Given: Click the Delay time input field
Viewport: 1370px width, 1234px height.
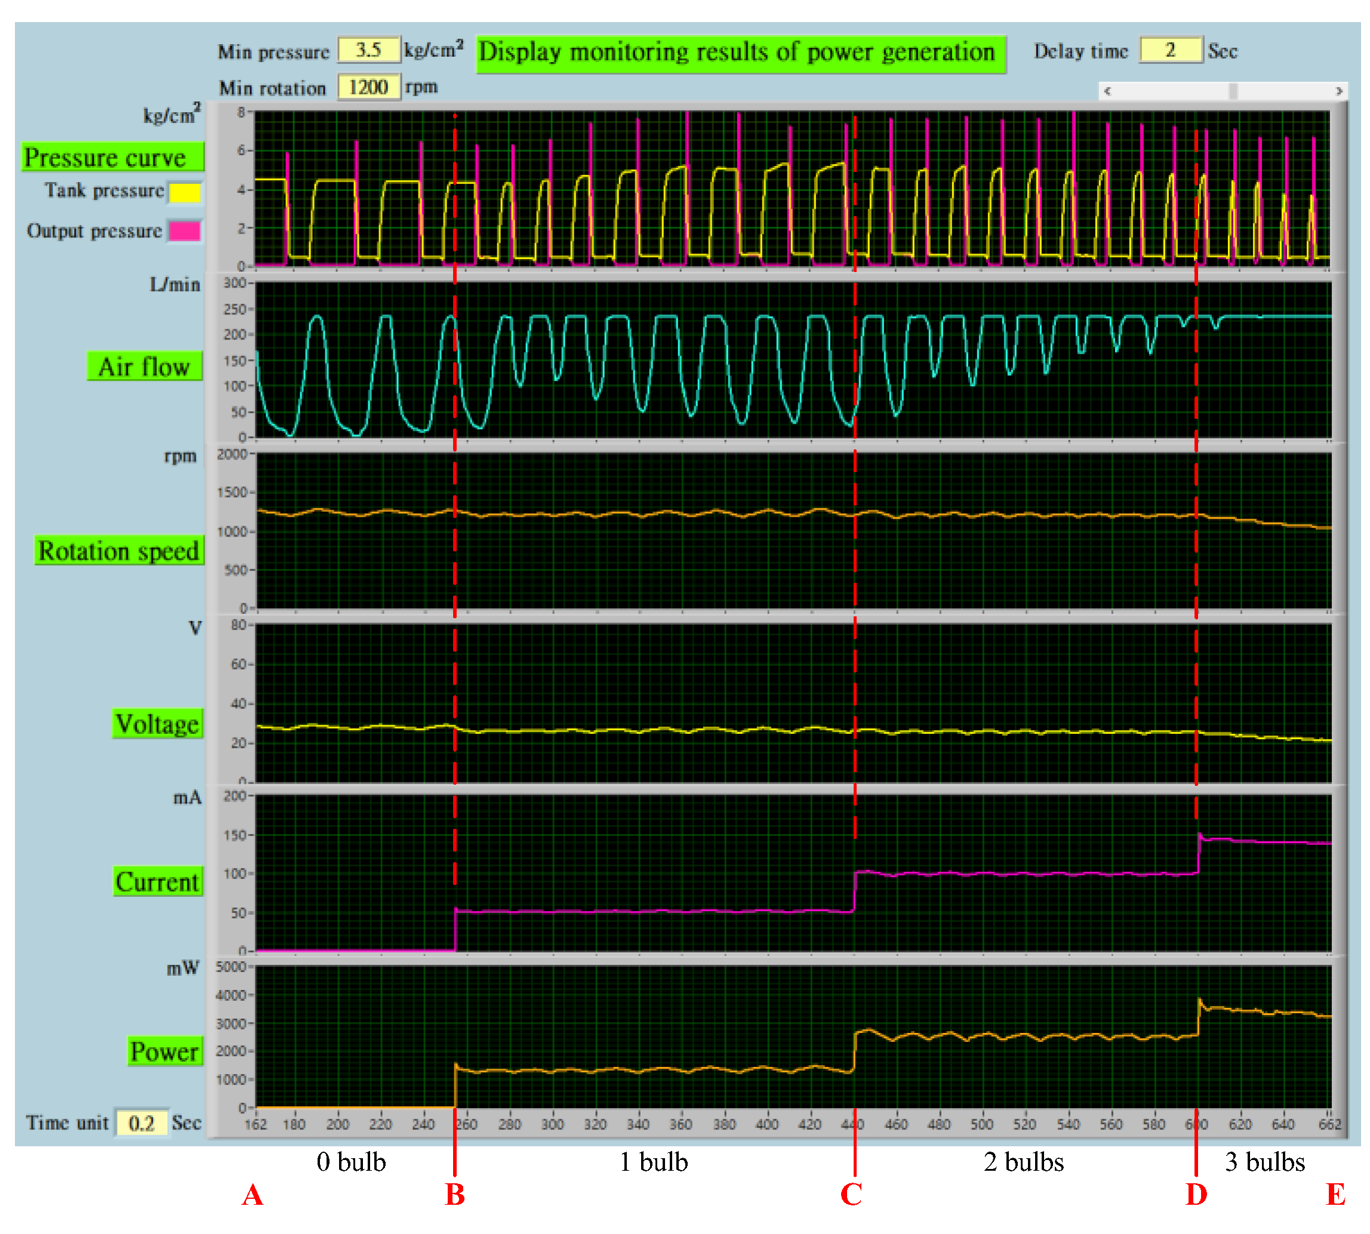Looking at the screenshot, I should click(1170, 50).
